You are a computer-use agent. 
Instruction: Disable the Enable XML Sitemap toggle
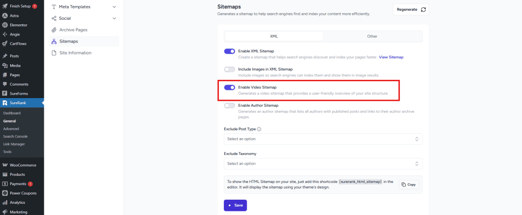229,51
